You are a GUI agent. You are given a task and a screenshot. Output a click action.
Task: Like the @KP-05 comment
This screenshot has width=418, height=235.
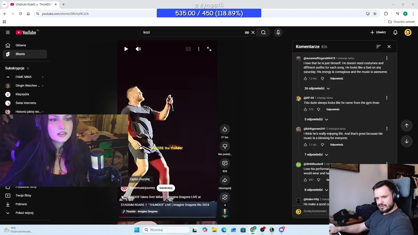coord(306,110)
